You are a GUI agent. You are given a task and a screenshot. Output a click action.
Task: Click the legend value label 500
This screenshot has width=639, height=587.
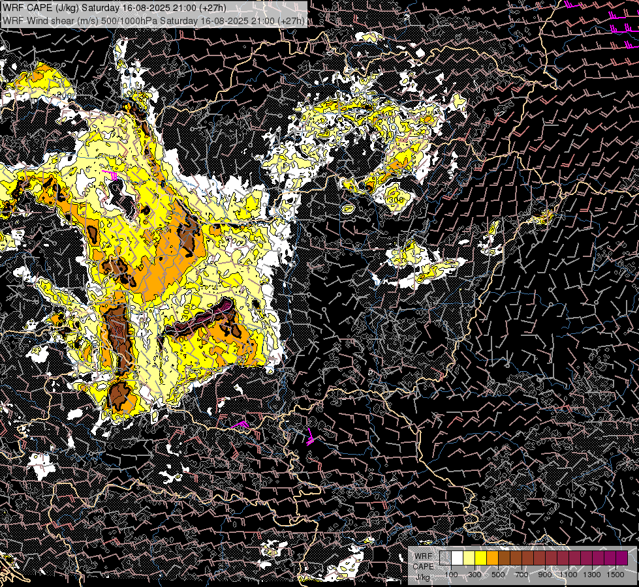click(498, 575)
